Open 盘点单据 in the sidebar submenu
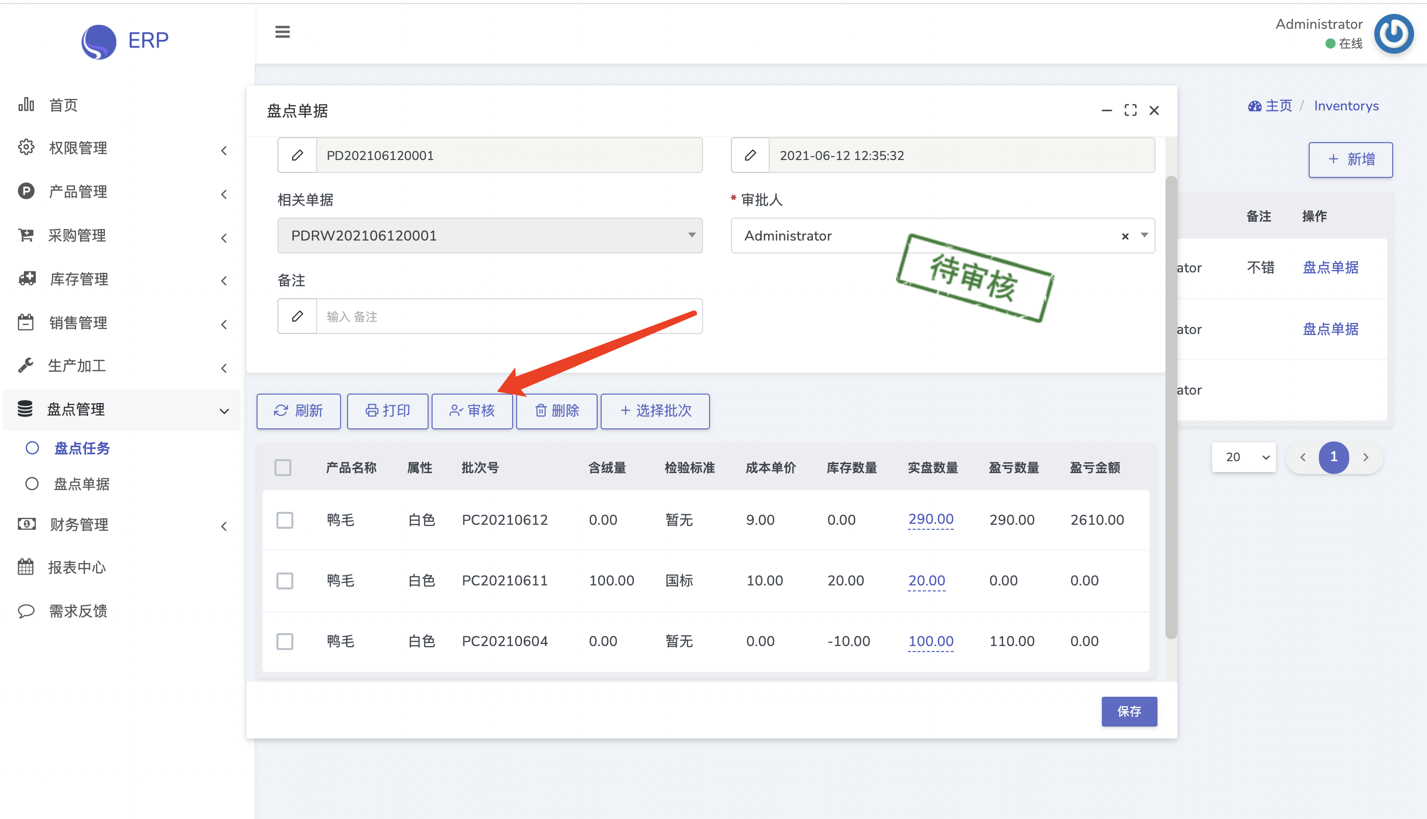The image size is (1427, 819). point(81,484)
